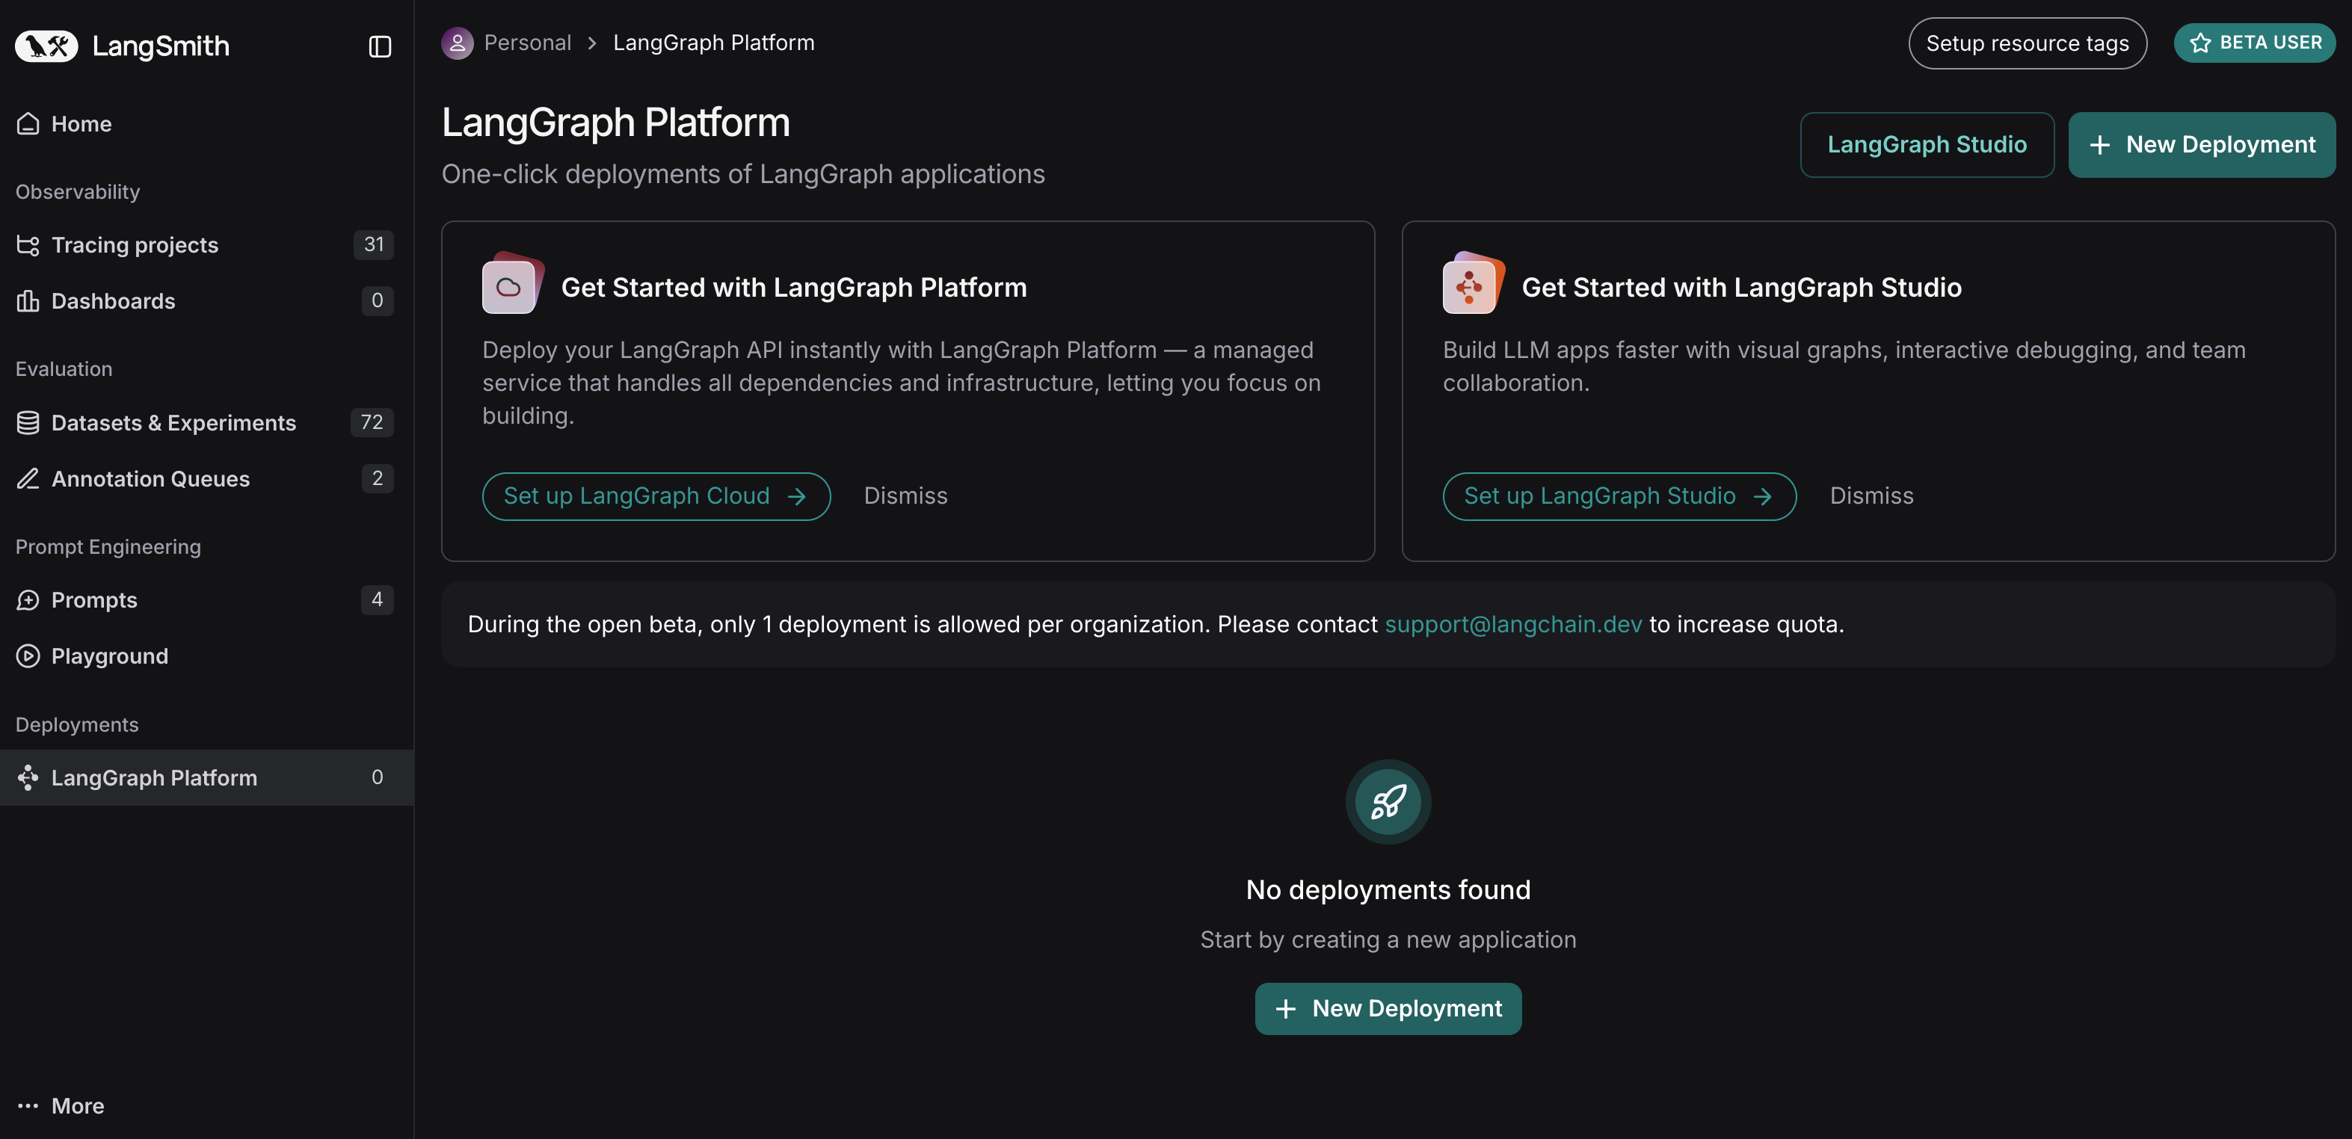
Task: Click the breadcrumb chevron after Personal
Action: (591, 43)
